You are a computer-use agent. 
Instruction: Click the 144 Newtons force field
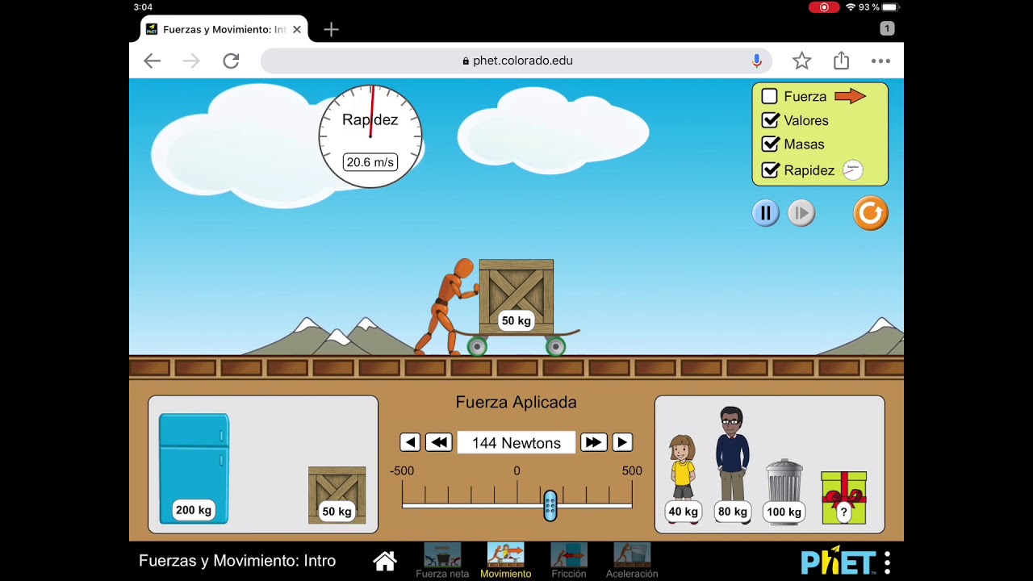point(516,442)
